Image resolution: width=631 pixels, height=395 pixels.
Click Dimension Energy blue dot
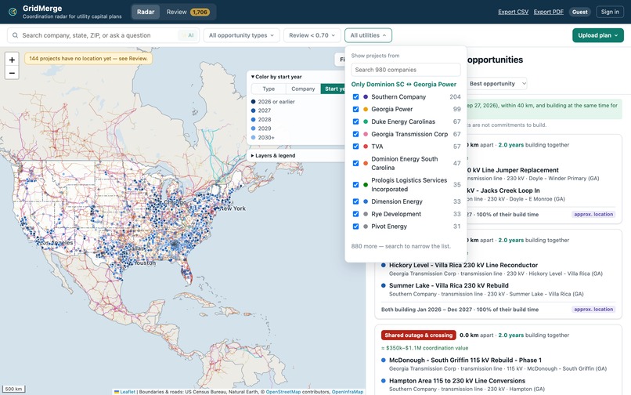(366, 201)
